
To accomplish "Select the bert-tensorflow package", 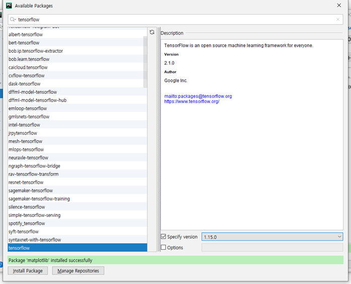I will [77, 43].
